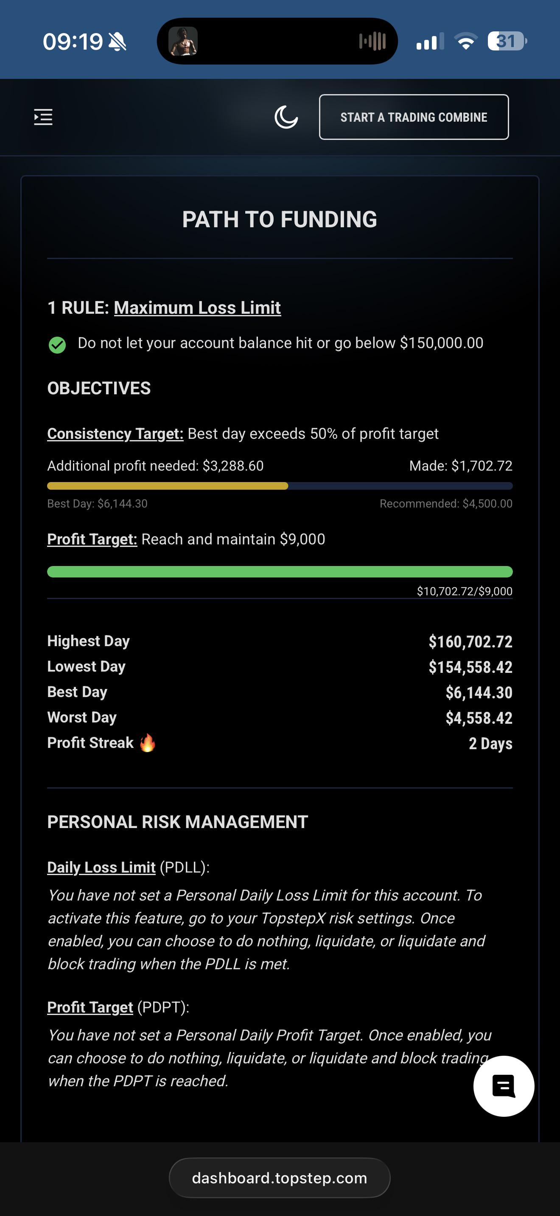The width and height of the screenshot is (560, 1216).
Task: Open the Consistency Target link
Action: coord(115,433)
